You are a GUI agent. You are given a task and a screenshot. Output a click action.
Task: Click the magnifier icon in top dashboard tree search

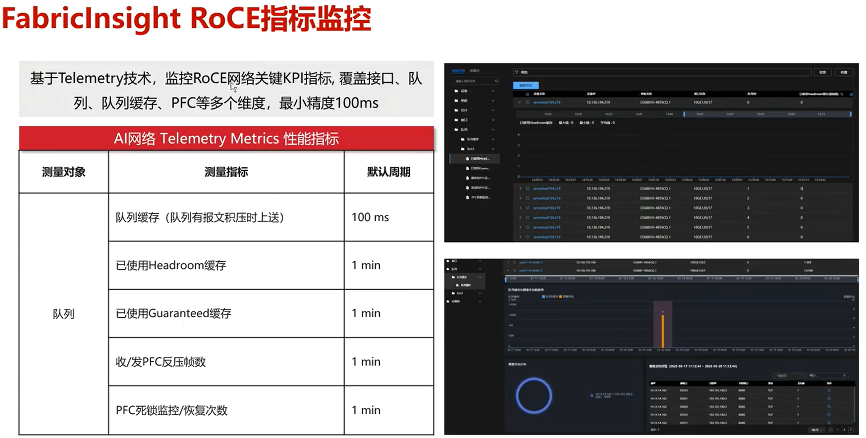coord(496,81)
